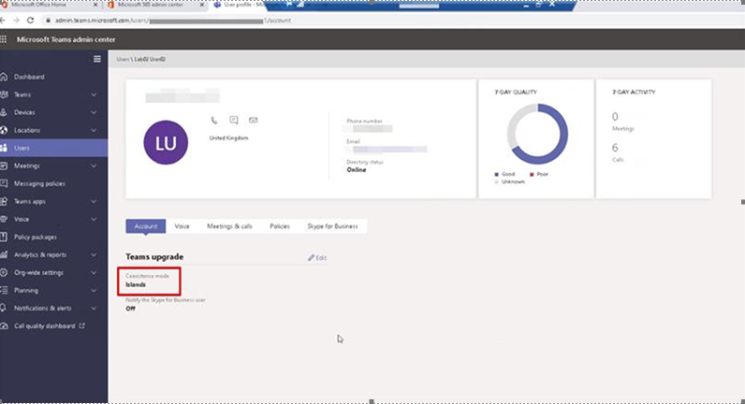This screenshot has width=745, height=404.
Task: Expand the Teams menu chevron
Action: tap(94, 95)
